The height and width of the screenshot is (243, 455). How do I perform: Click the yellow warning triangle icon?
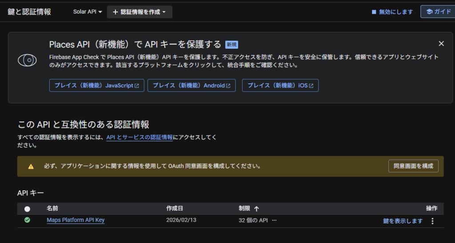(x=31, y=166)
